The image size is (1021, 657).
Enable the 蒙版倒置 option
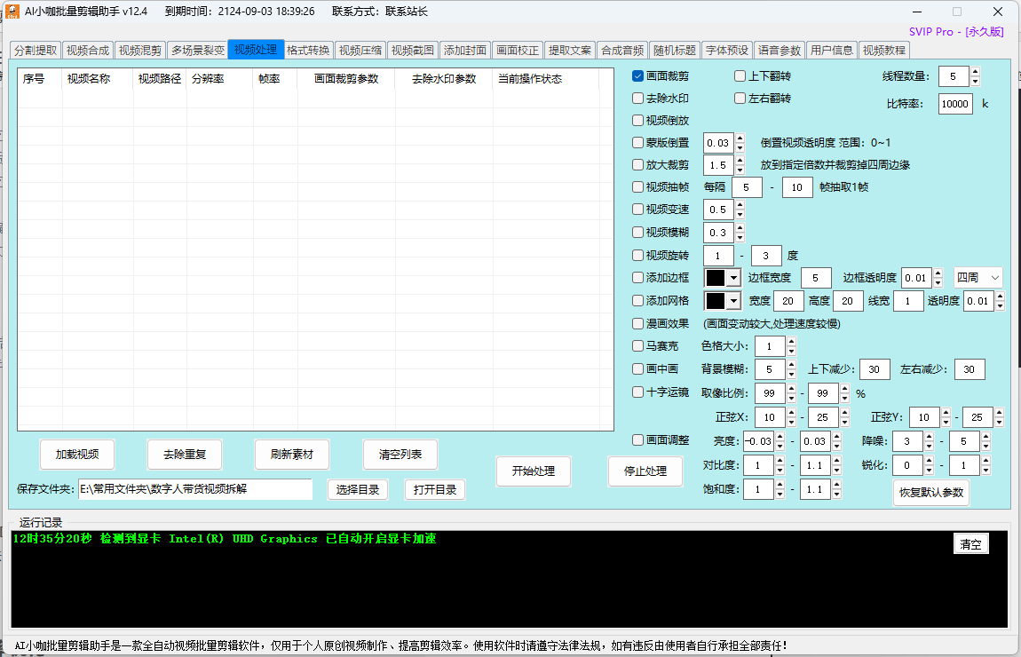click(638, 143)
